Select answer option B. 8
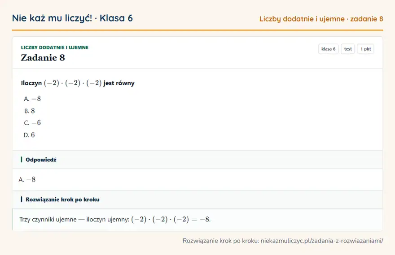This screenshot has height=255, width=395. pyautogui.click(x=30, y=111)
